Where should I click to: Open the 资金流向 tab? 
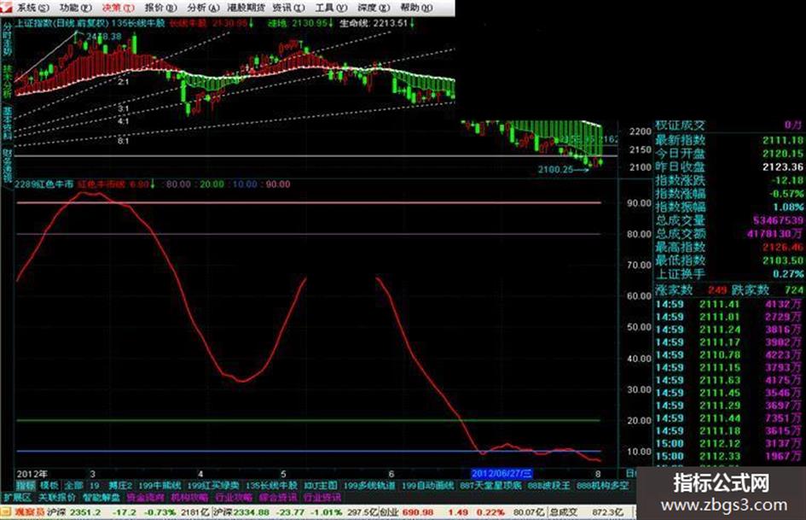click(145, 498)
